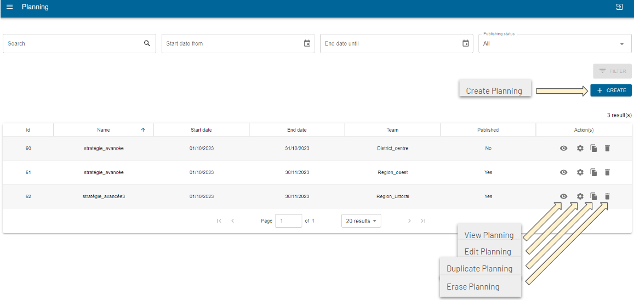The image size is (634, 300).
Task: Click the stratégie_avancée3 name cell
Action: click(x=104, y=196)
